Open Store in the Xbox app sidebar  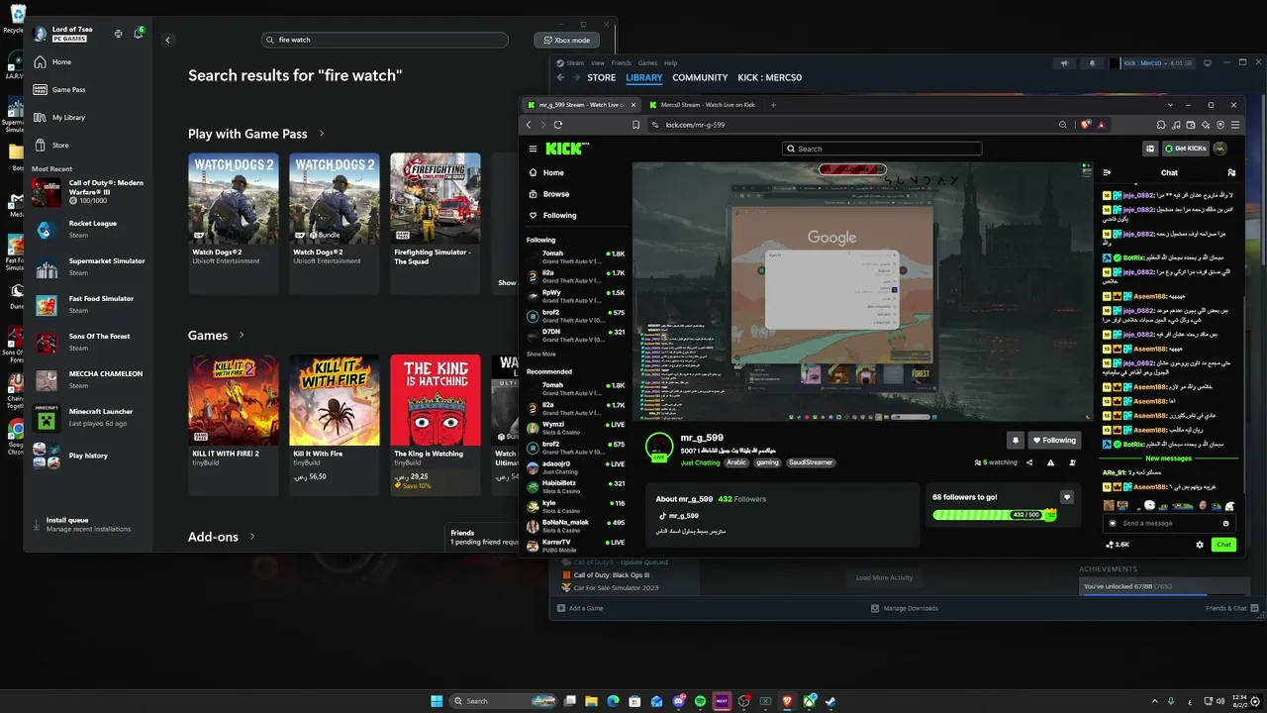[x=87, y=146]
